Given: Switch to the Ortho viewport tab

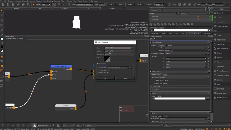Looking at the screenshot, I should click(112, 8).
